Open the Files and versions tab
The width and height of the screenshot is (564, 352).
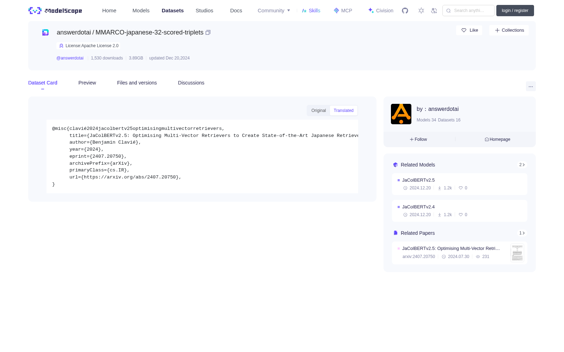pyautogui.click(x=137, y=83)
